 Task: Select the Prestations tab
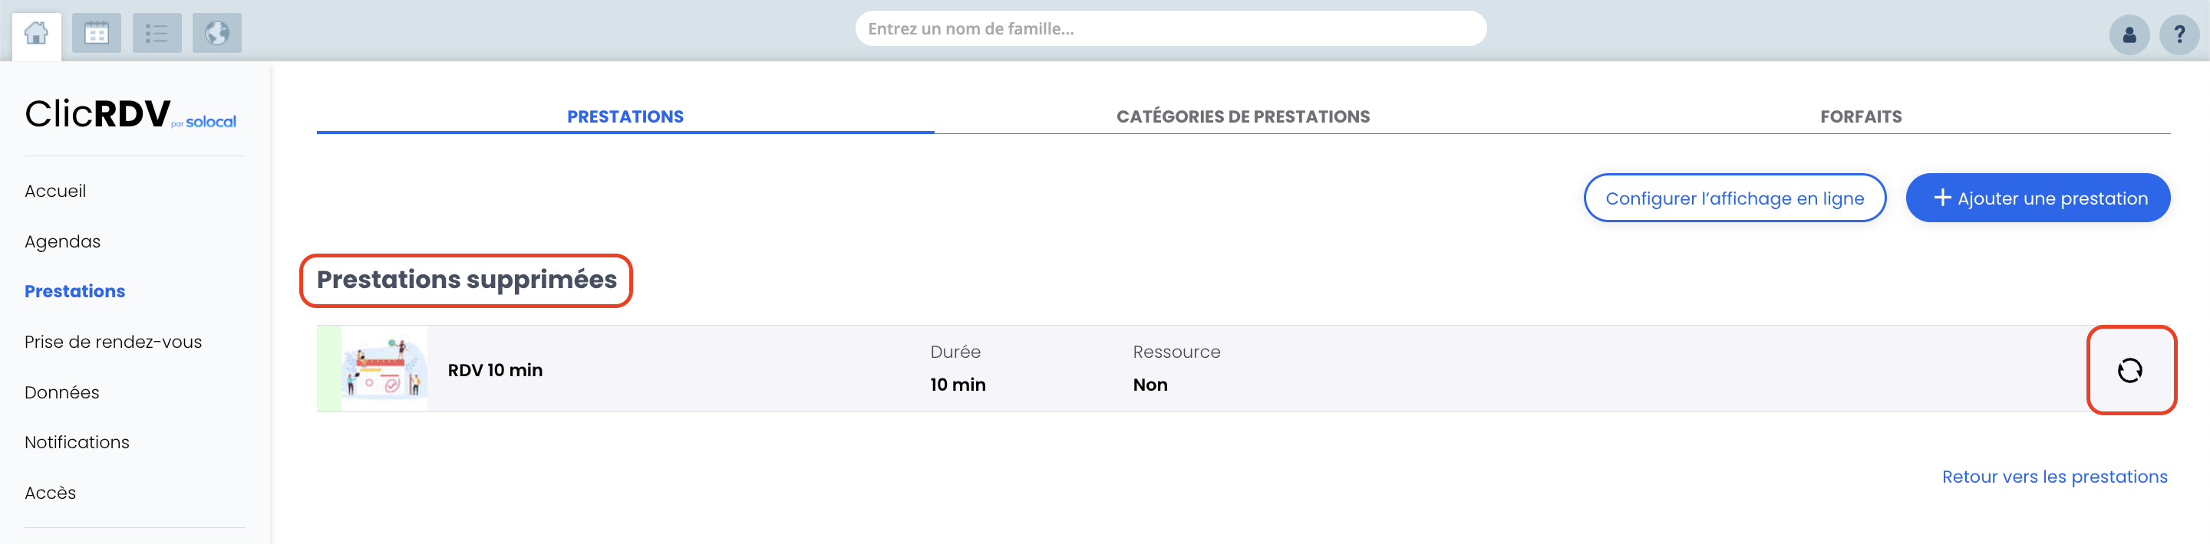point(625,116)
